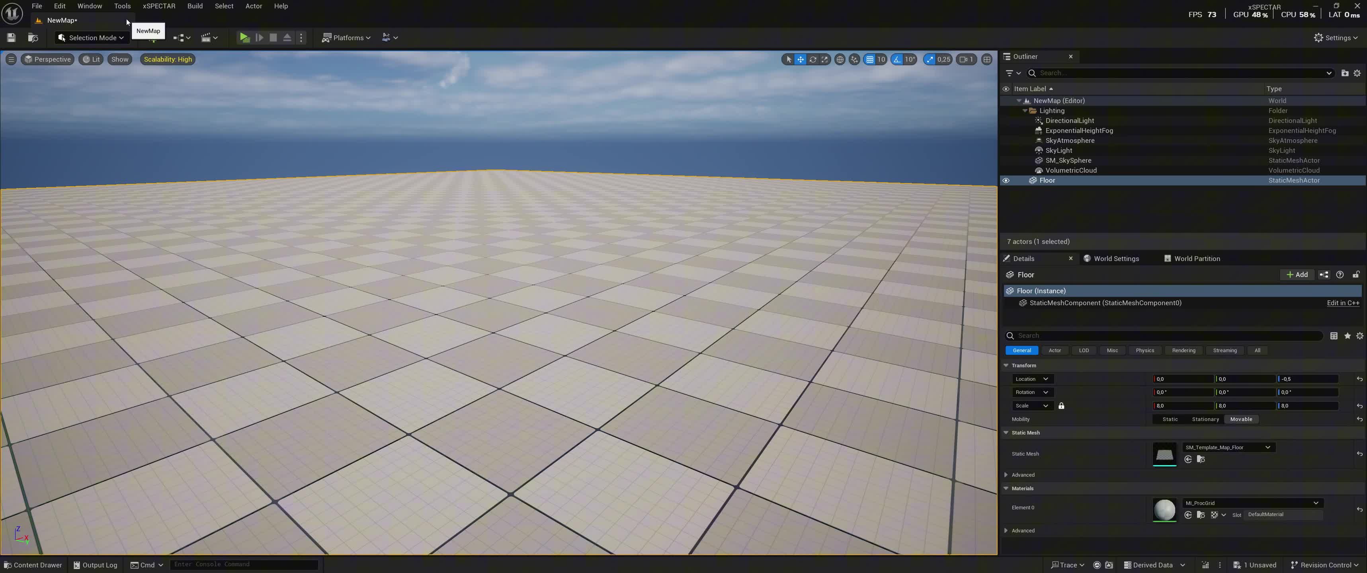The height and width of the screenshot is (573, 1367).
Task: Open the viewport layout grid icon
Action: pos(986,59)
